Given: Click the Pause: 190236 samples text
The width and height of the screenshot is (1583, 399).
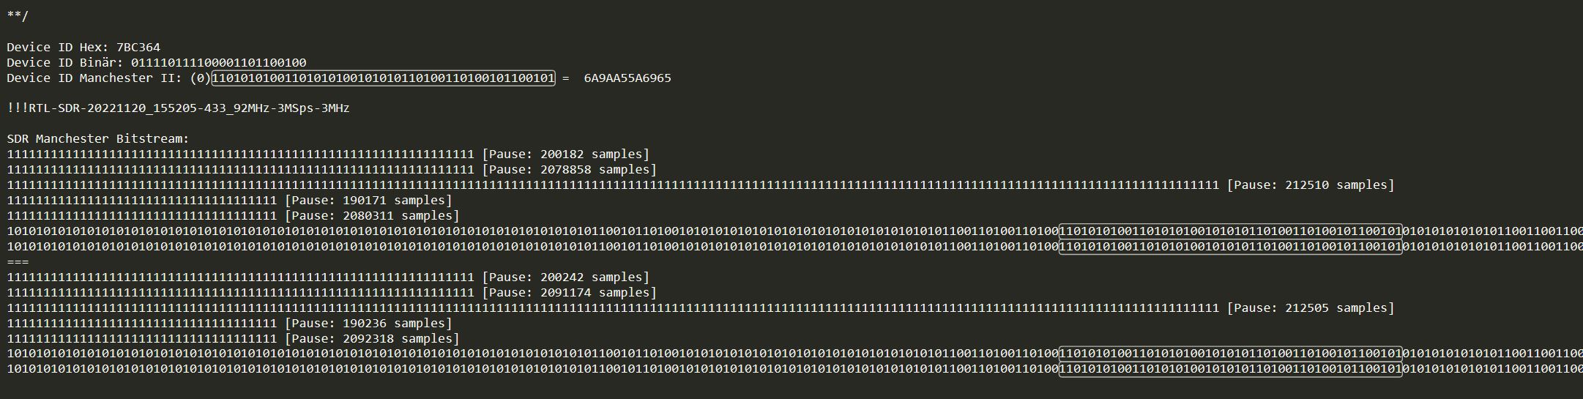Looking at the screenshot, I should click(x=368, y=323).
